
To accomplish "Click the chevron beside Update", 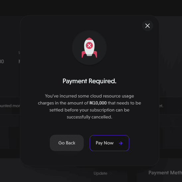I will pos(111,173).
